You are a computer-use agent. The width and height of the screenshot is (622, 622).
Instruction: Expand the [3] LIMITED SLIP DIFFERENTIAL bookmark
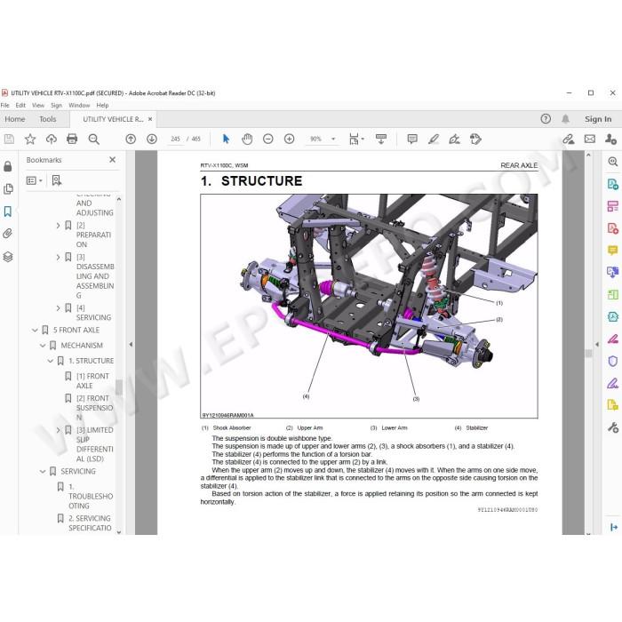[x=58, y=430]
